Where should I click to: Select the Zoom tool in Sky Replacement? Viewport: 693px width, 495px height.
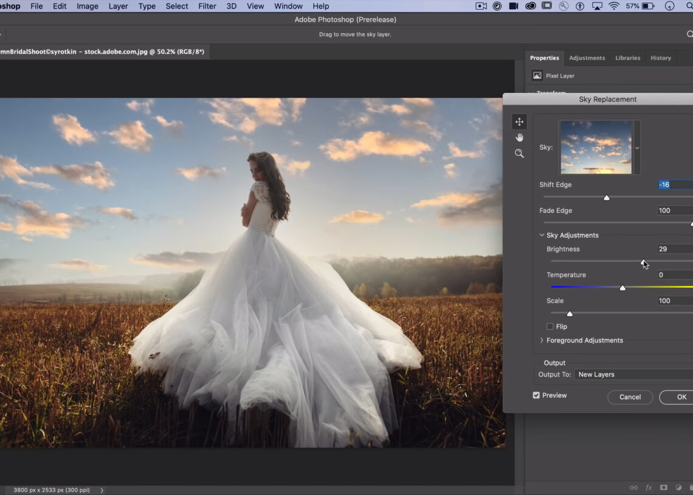point(519,154)
